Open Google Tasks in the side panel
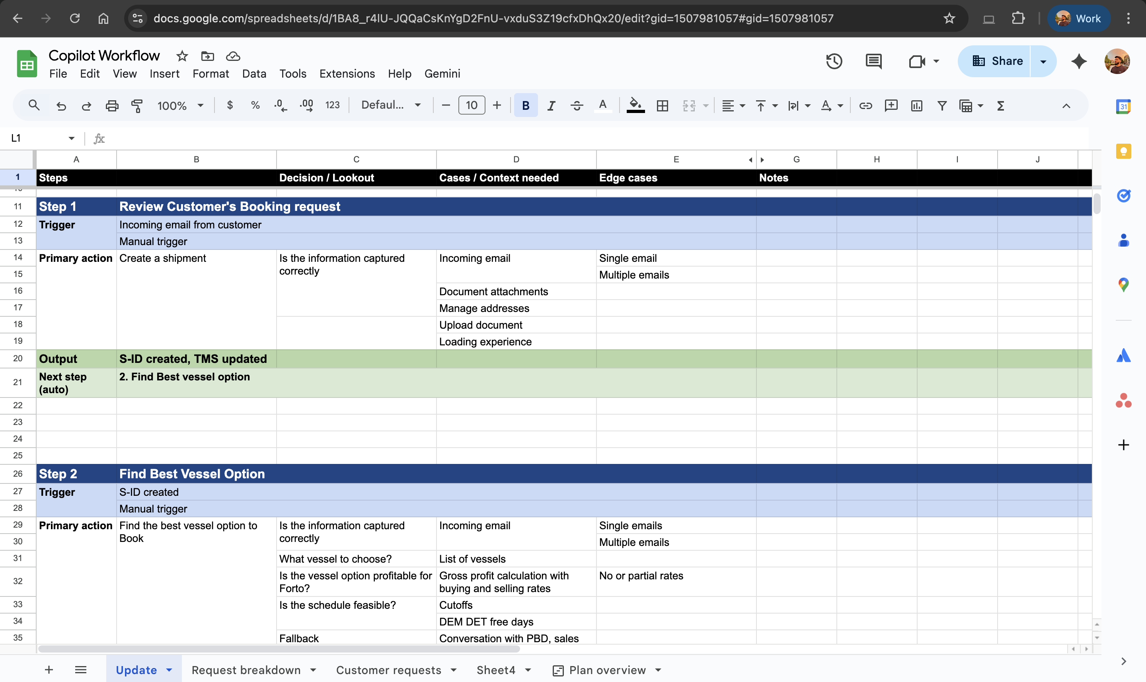The image size is (1146, 682). pyautogui.click(x=1124, y=196)
